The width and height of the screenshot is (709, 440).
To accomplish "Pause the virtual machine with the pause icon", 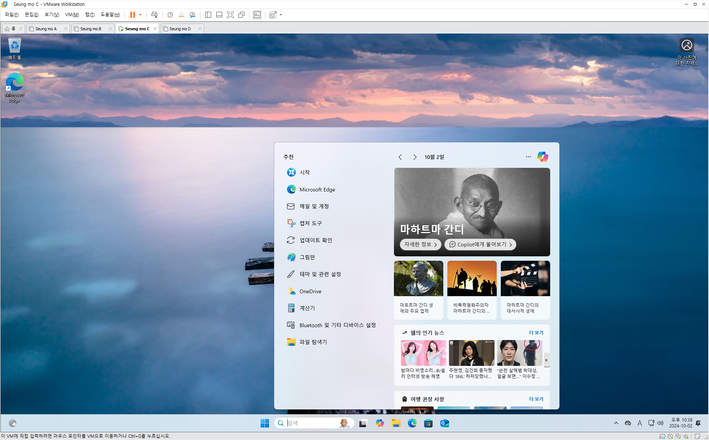I will [132, 15].
